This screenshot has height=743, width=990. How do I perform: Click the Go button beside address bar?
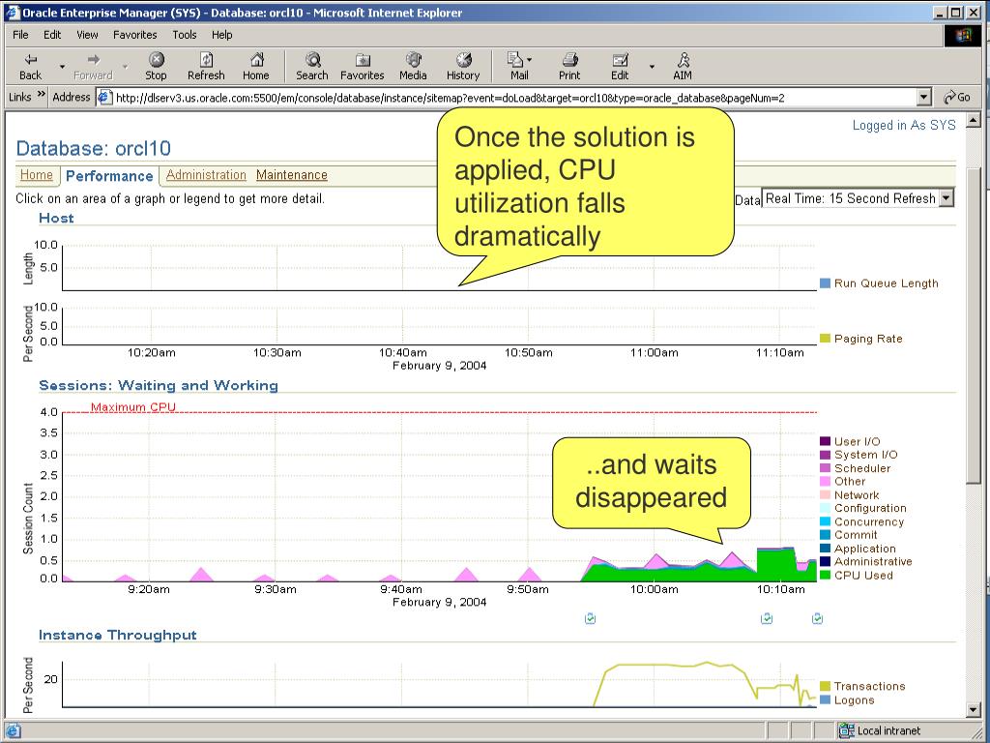[957, 98]
